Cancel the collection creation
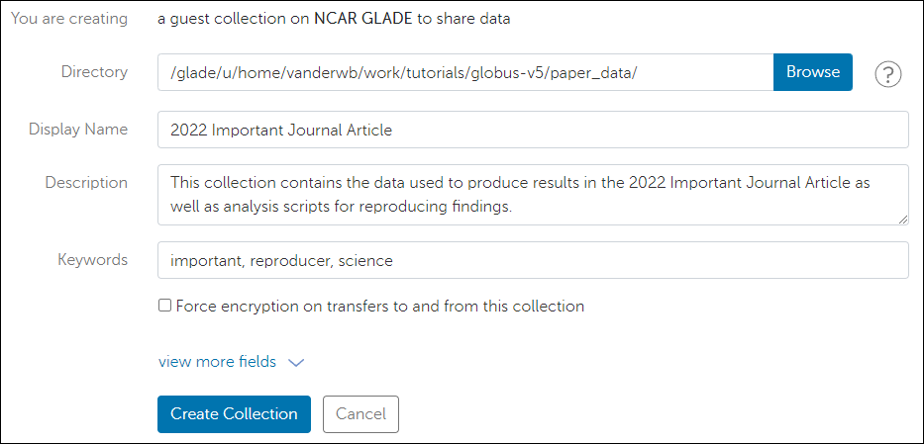924x444 pixels. pyautogui.click(x=360, y=414)
